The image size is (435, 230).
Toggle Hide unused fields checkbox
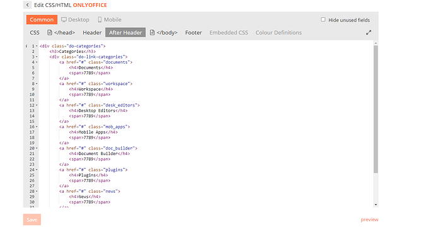323,20
